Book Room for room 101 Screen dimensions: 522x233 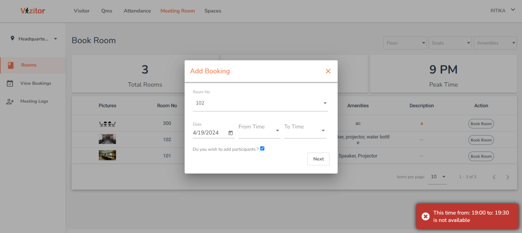[x=481, y=156]
